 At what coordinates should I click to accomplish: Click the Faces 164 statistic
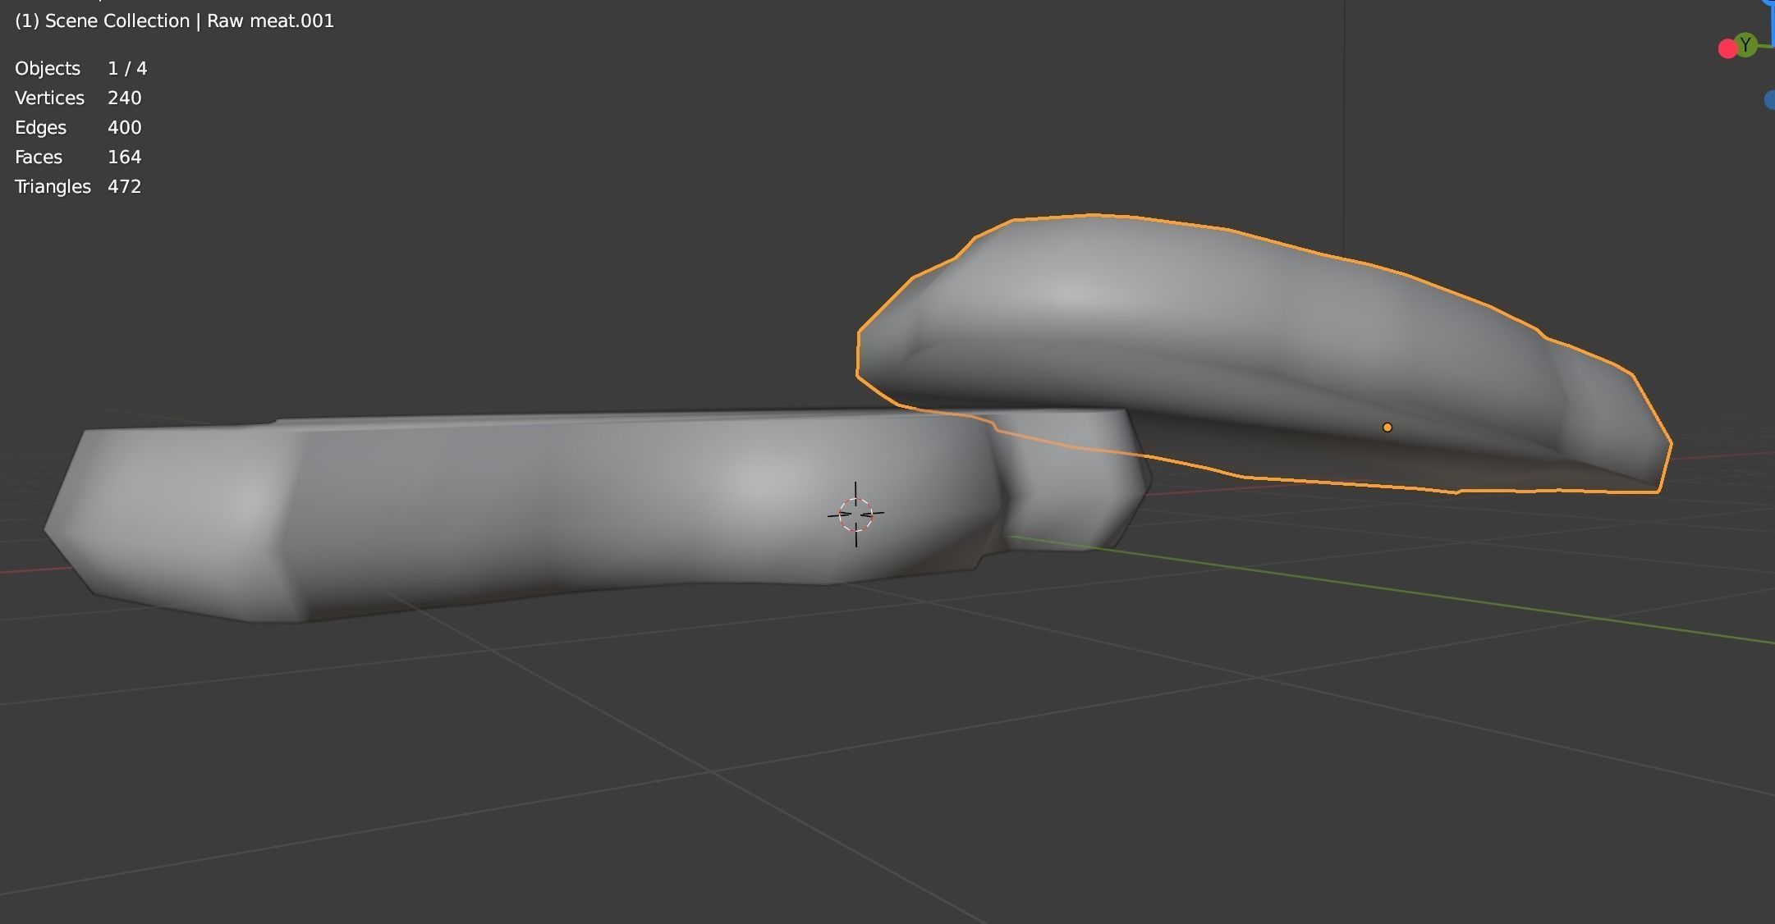78,157
